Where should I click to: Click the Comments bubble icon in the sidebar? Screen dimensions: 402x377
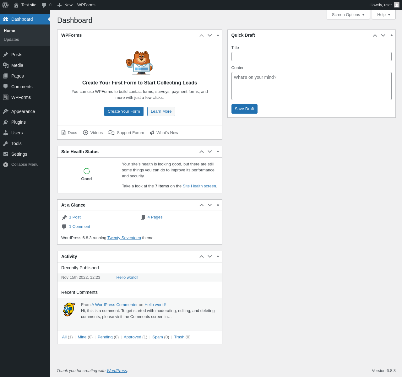[x=6, y=87]
